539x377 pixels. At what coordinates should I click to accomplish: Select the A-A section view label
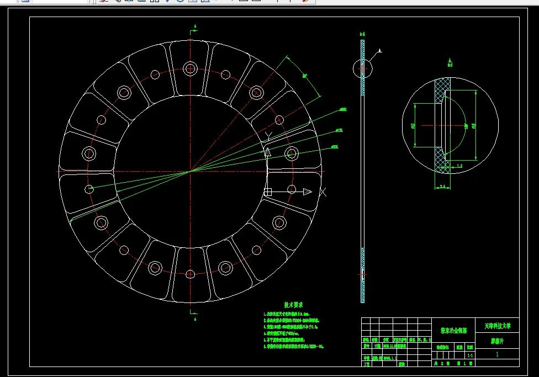tap(362, 34)
